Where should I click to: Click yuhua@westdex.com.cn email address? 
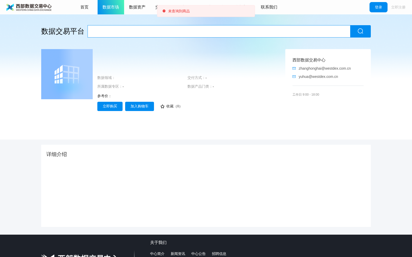[x=318, y=77]
